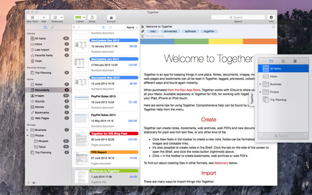Click the Encrypt lock icon
Image resolution: width=312 pixels, height=195 pixels.
pyautogui.click(x=111, y=17)
